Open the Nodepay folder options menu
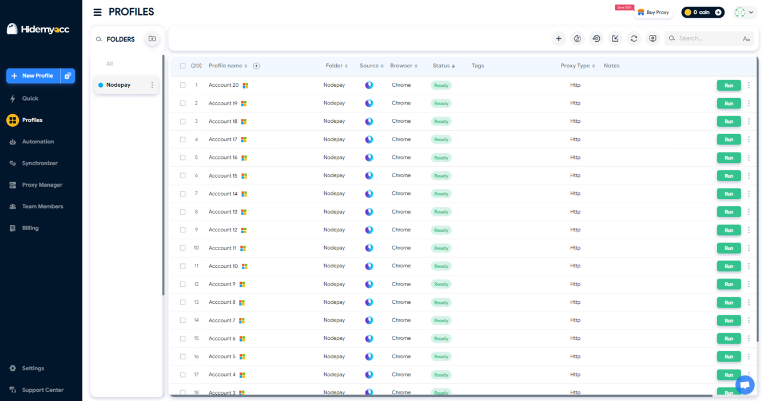Viewport: 764px width, 401px height. [152, 85]
